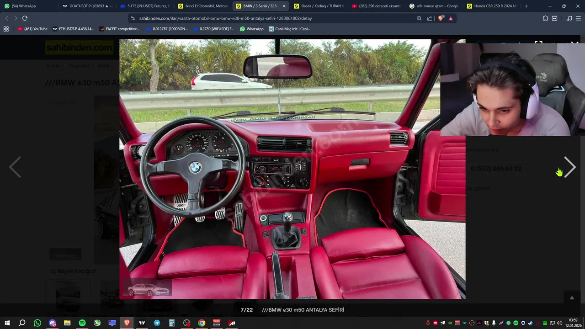Click the NVIDIA tray icon

(450, 323)
